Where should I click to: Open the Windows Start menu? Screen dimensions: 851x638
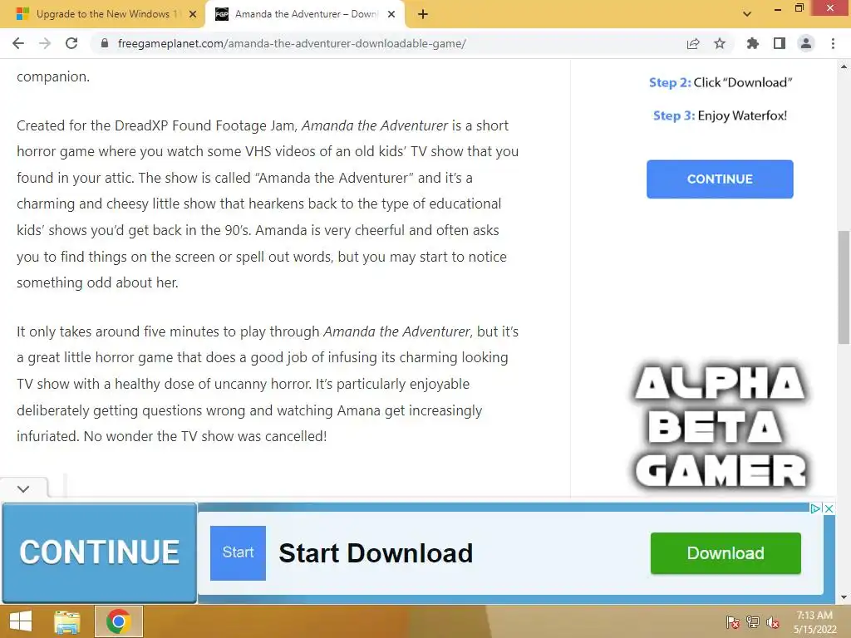tap(21, 621)
